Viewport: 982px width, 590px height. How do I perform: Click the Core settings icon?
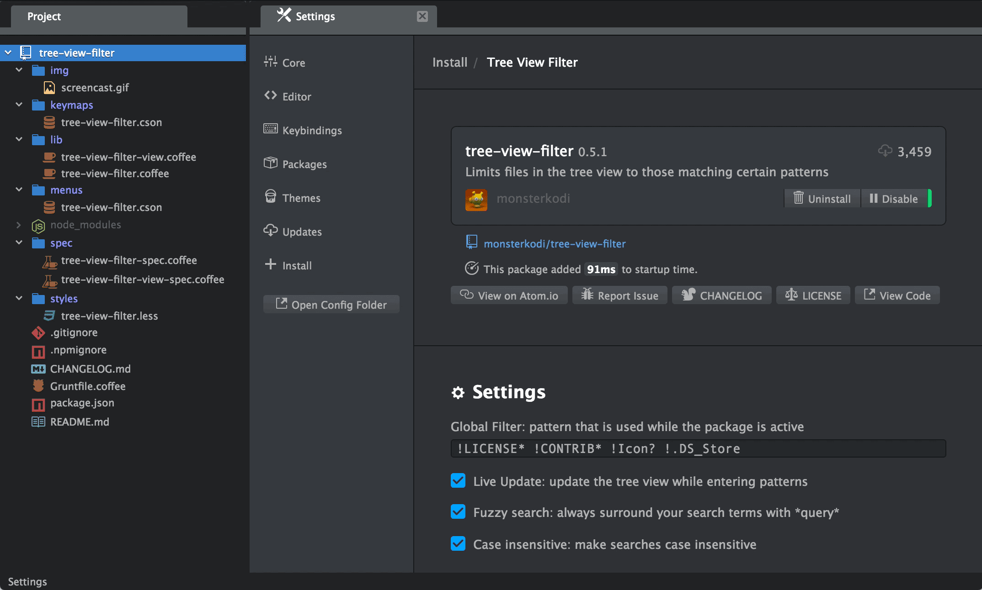(269, 63)
